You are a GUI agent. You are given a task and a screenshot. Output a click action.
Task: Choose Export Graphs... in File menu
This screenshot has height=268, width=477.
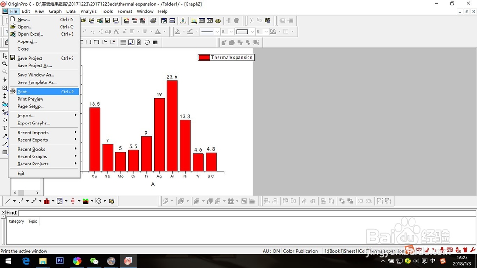(x=44, y=123)
